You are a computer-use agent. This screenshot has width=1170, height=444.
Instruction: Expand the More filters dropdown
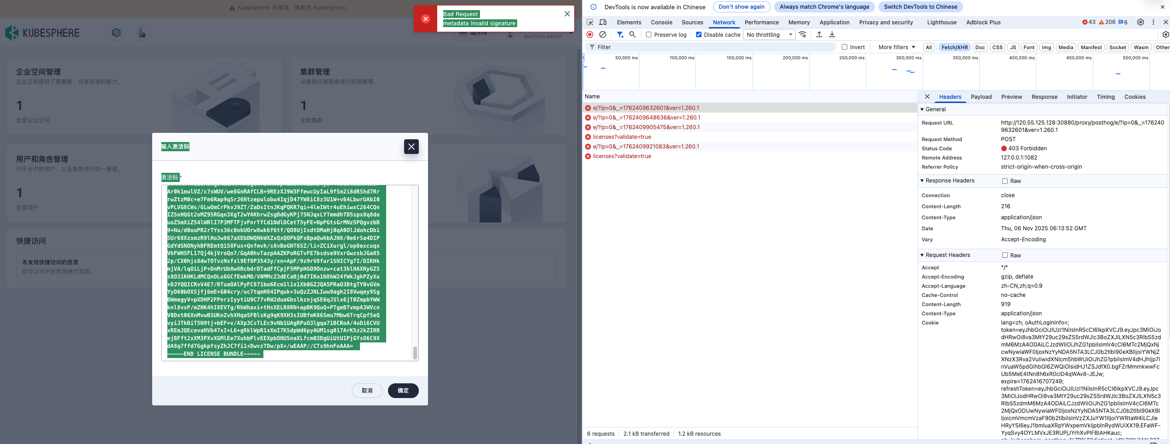click(896, 47)
